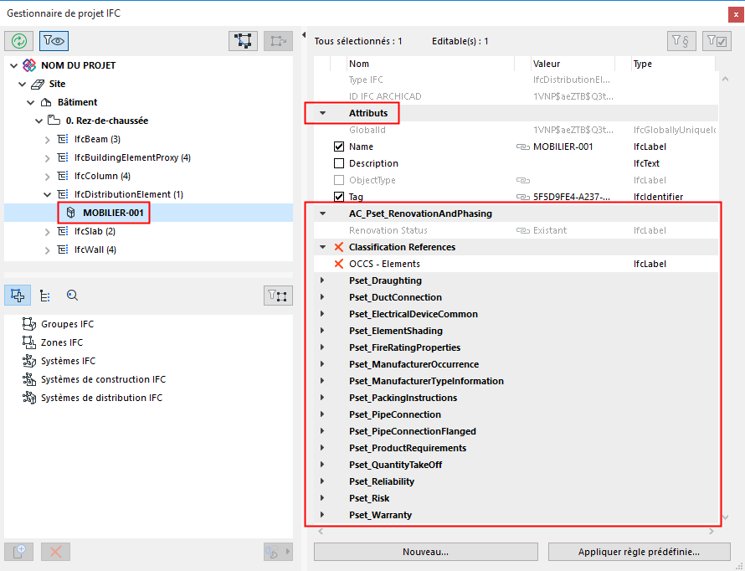Click the link assignment button at bottom
This screenshot has height=571, width=745.
[278, 552]
